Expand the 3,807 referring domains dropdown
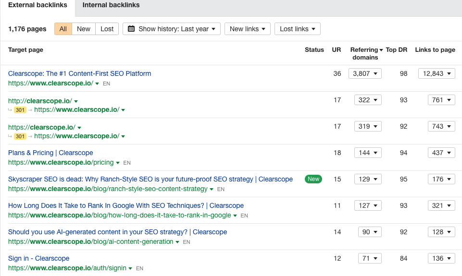The height and width of the screenshot is (276, 462). tap(364, 73)
